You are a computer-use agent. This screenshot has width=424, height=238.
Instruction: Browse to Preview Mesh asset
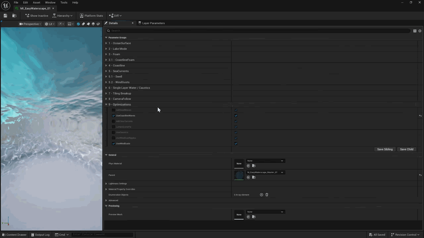pyautogui.click(x=254, y=217)
